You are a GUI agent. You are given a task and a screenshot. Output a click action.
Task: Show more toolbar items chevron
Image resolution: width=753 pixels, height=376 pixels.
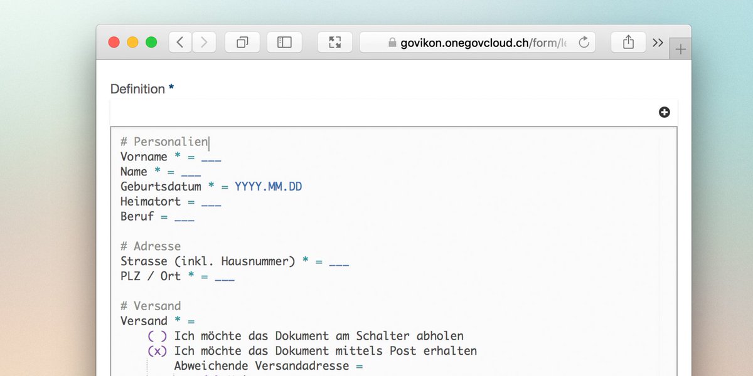(658, 43)
